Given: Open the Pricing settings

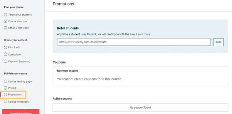Looking at the screenshot, I should 12,88.
